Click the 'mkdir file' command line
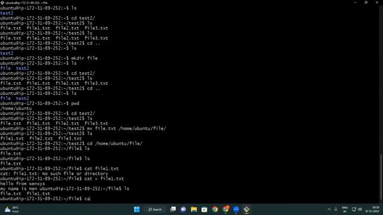 (x=49, y=59)
